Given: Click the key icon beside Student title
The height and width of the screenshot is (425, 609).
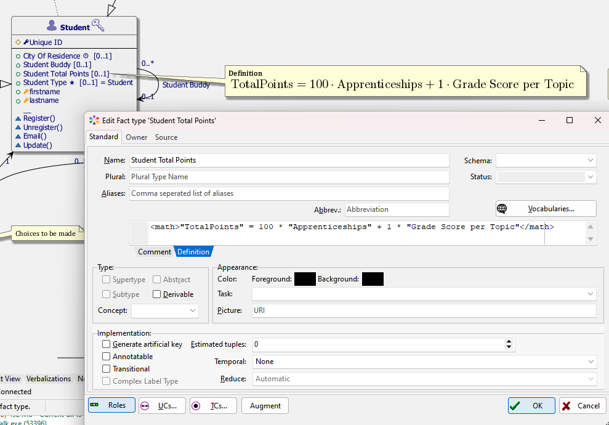Looking at the screenshot, I should tap(99, 25).
